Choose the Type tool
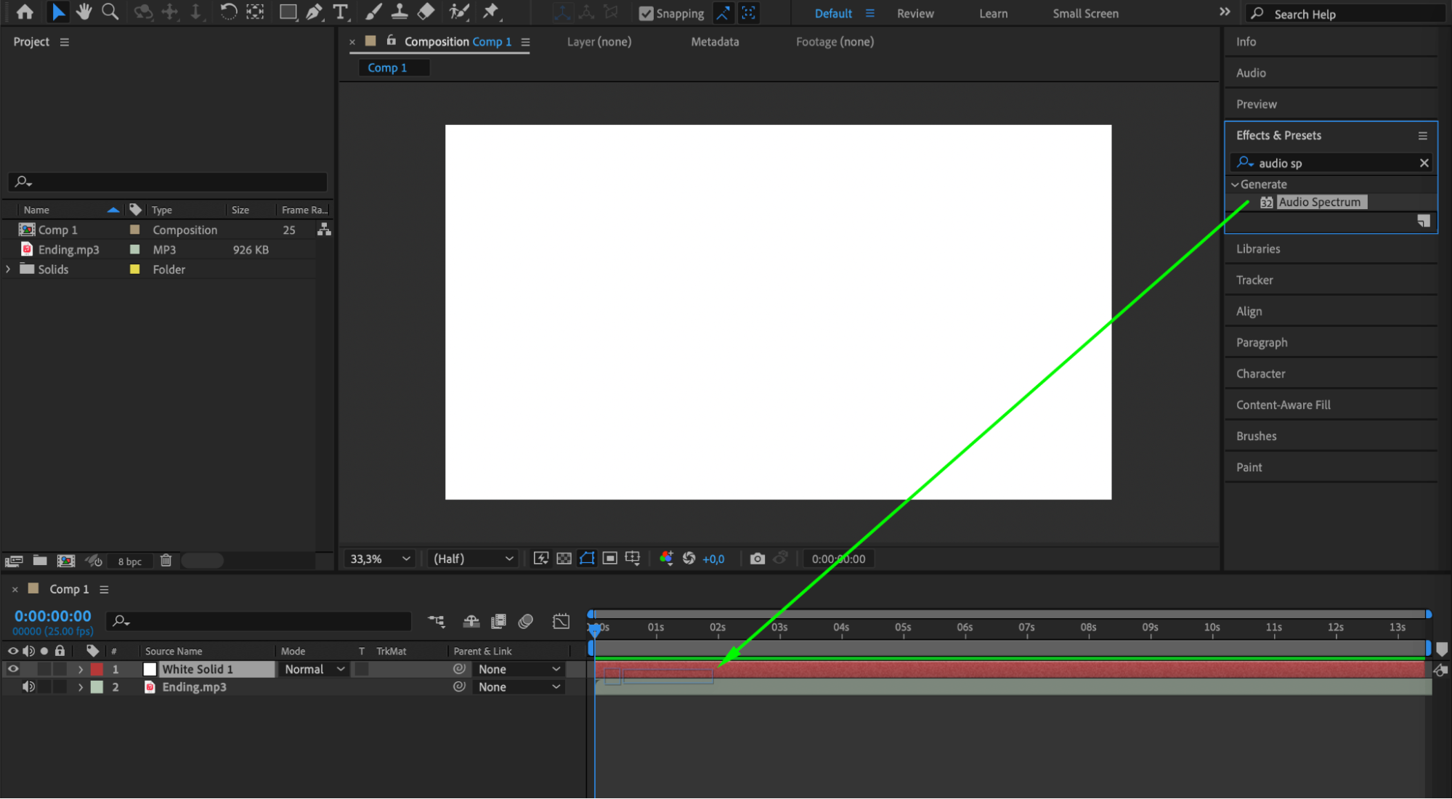The width and height of the screenshot is (1452, 799). click(x=340, y=12)
